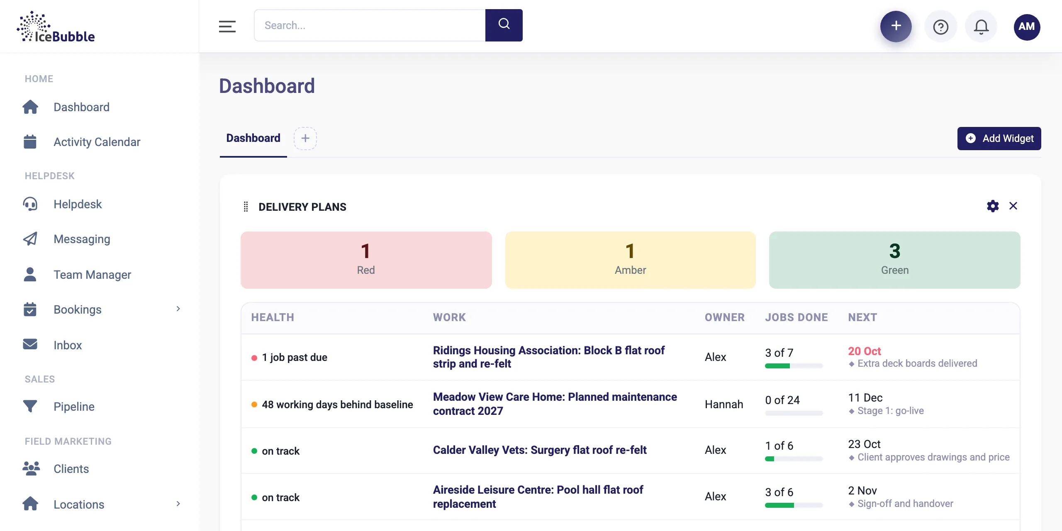The height and width of the screenshot is (531, 1062).
Task: Click the 0 of 24 progress bar
Action: 794,413
